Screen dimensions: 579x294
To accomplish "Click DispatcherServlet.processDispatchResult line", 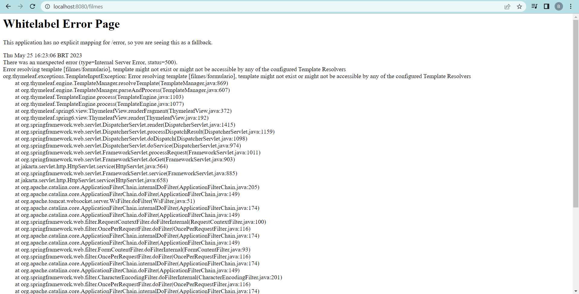I will pyautogui.click(x=145, y=132).
